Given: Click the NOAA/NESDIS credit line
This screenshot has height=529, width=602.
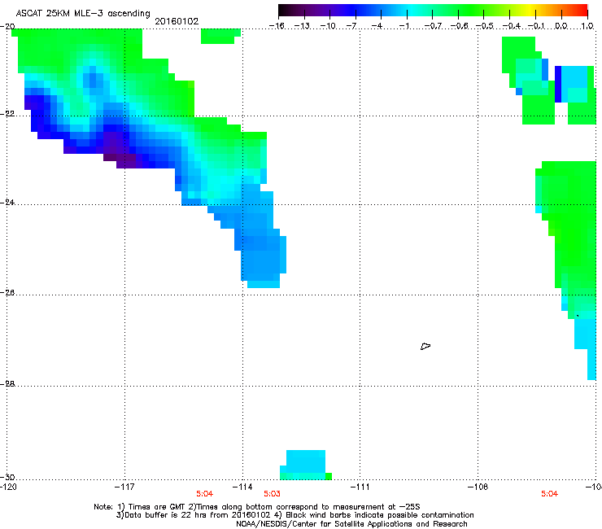Looking at the screenshot, I should pos(351,523).
